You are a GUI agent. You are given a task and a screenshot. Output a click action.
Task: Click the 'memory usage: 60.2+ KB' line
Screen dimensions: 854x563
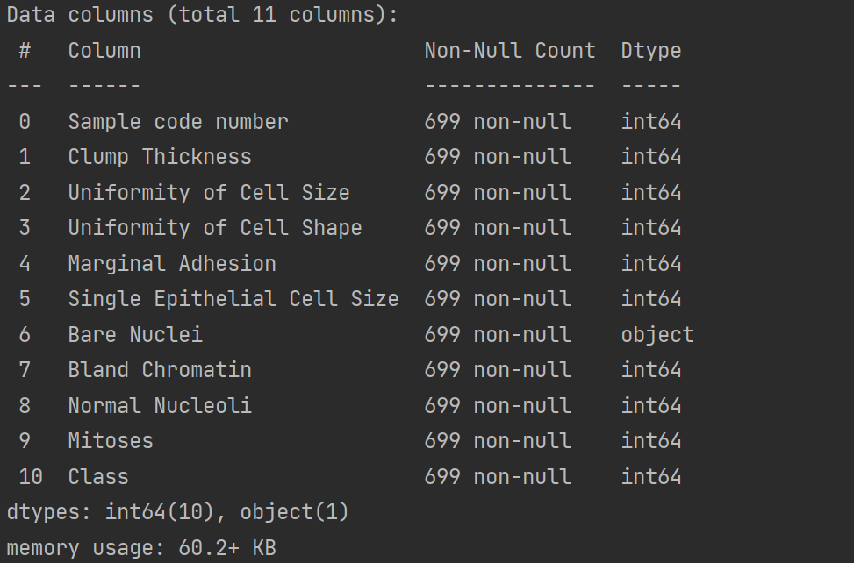(141, 548)
